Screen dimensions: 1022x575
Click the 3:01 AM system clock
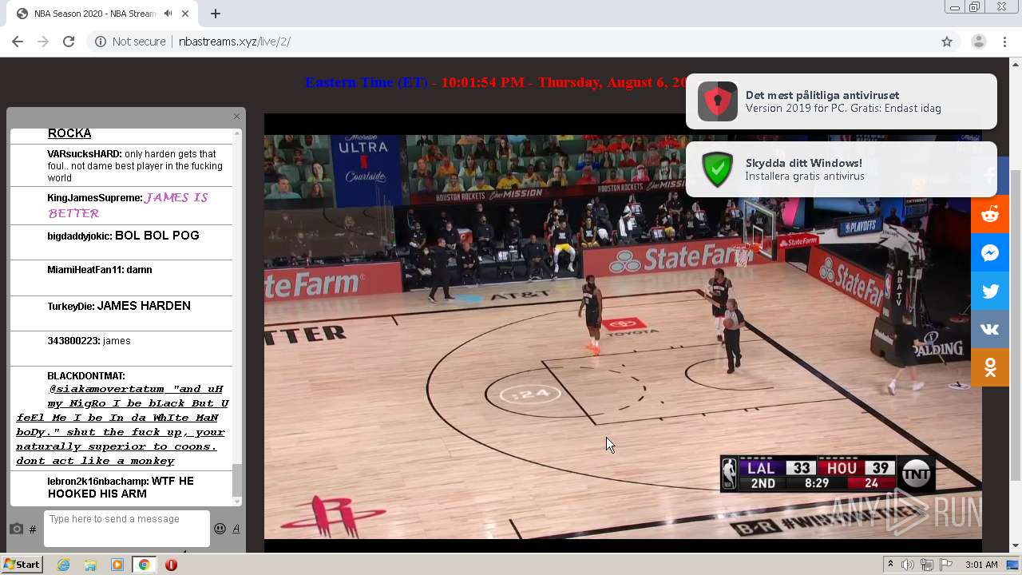(981, 565)
